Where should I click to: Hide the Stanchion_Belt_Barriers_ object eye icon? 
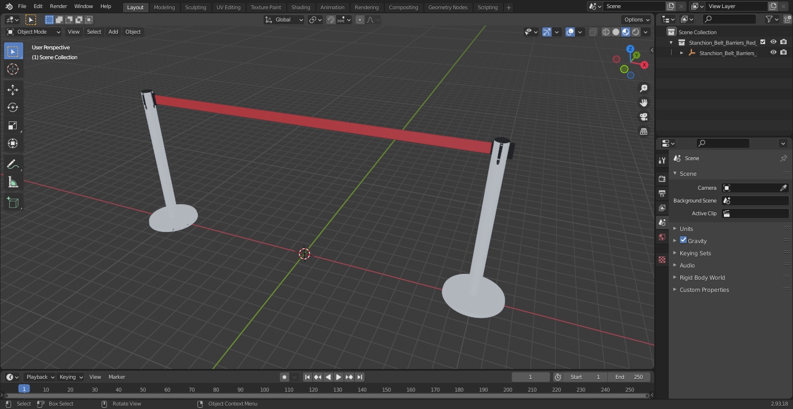[x=773, y=53]
